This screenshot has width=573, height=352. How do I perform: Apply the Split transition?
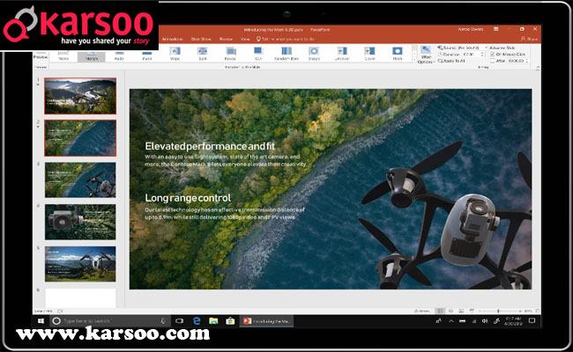[203, 54]
